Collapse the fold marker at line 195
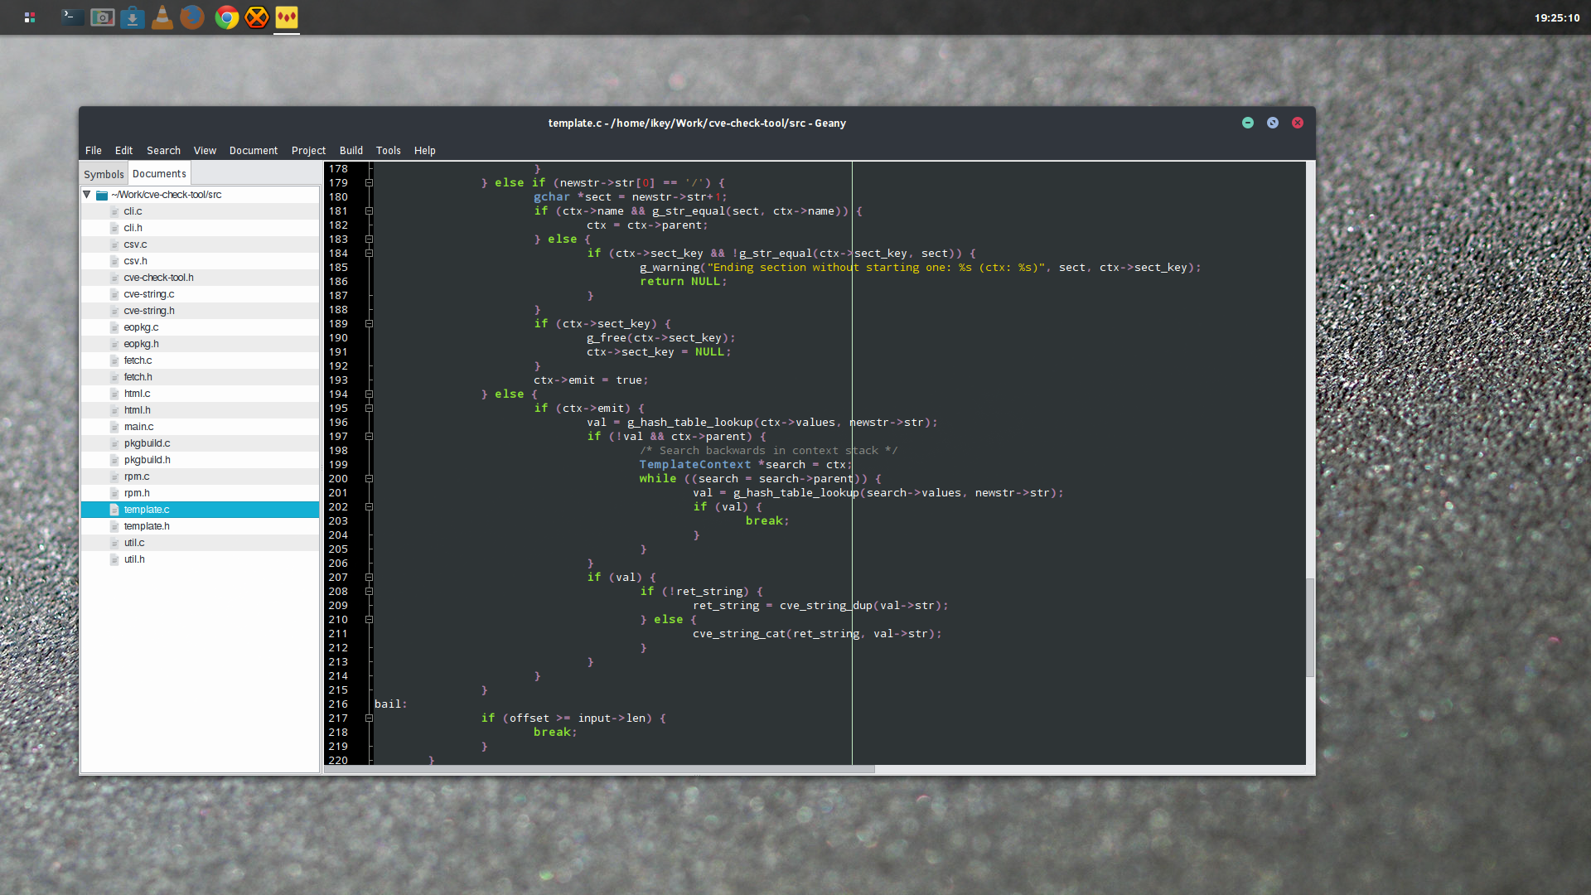The height and width of the screenshot is (895, 1591). (369, 409)
